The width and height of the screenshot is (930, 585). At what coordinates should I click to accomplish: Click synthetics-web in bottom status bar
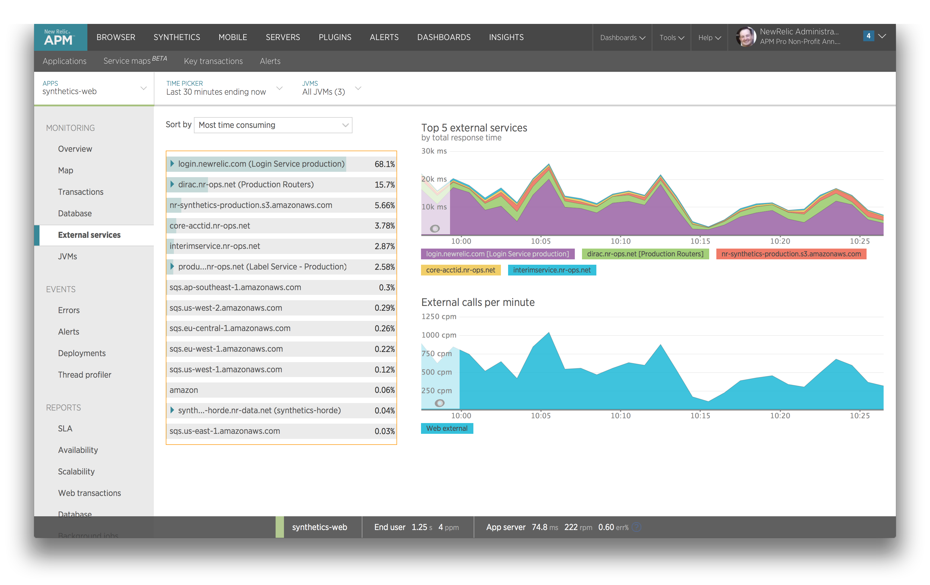click(319, 527)
